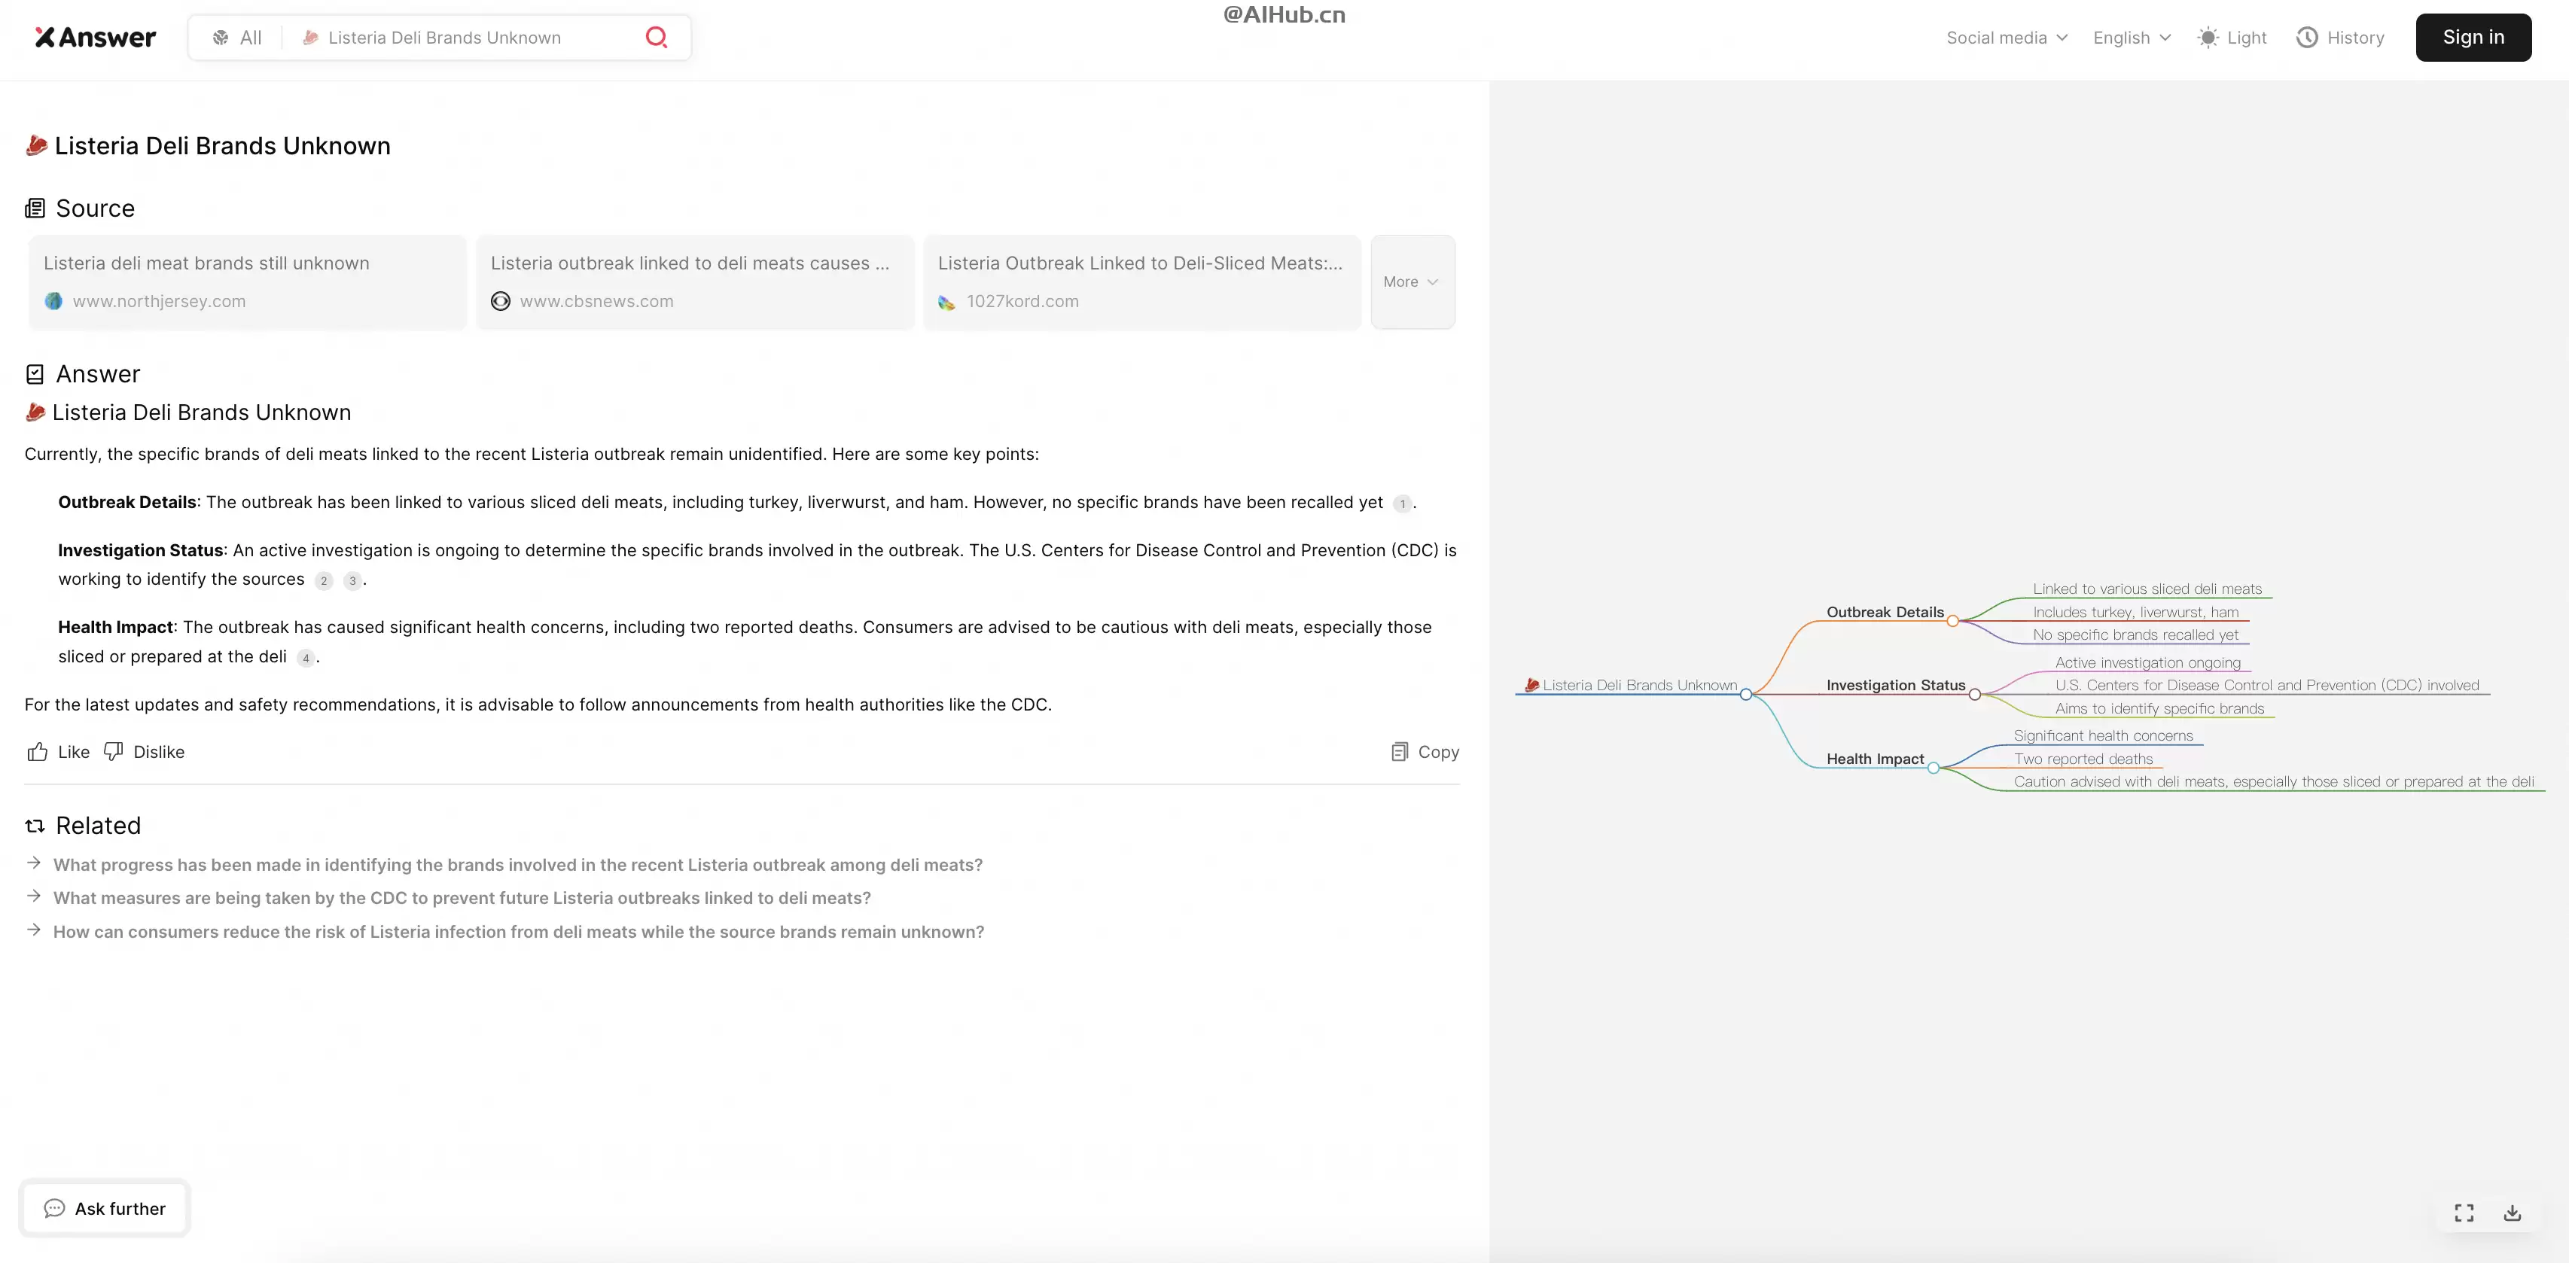Like the answer with thumbs-up
This screenshot has width=2569, height=1263.
tap(58, 753)
